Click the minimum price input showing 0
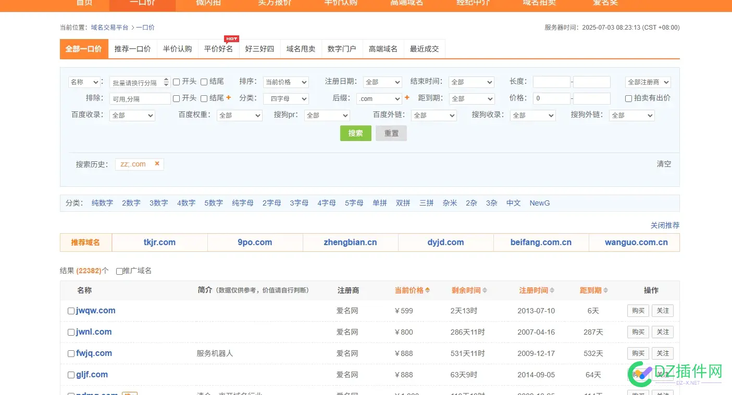 pos(552,98)
